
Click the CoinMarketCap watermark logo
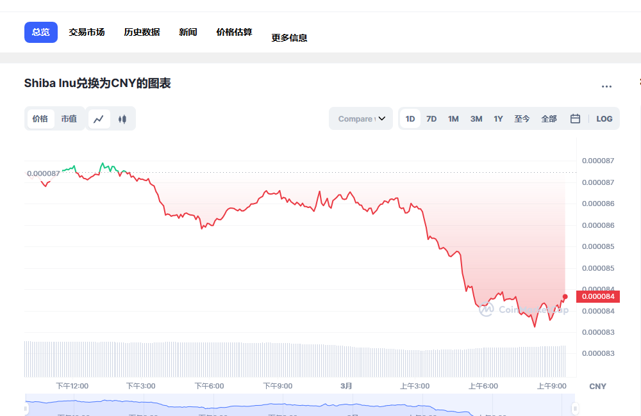click(485, 310)
